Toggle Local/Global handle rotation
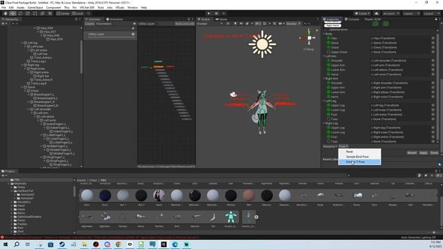The width and height of the screenshot is (443, 249). pos(78,13)
